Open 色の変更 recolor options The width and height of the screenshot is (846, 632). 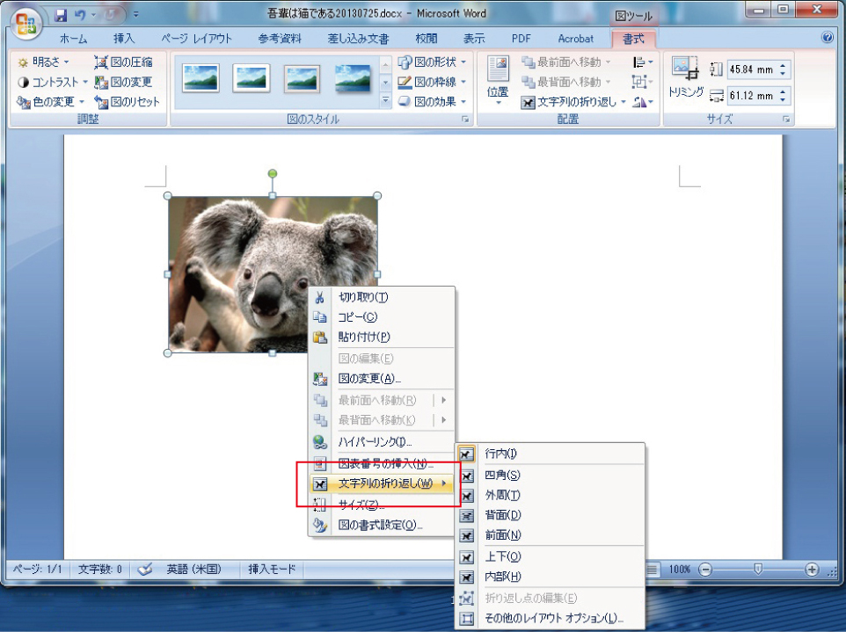click(51, 101)
